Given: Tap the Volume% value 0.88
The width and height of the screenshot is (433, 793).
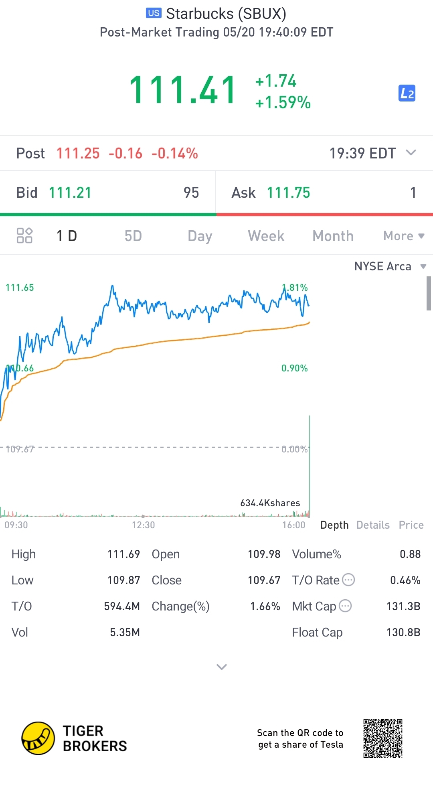Looking at the screenshot, I should pyautogui.click(x=410, y=554).
